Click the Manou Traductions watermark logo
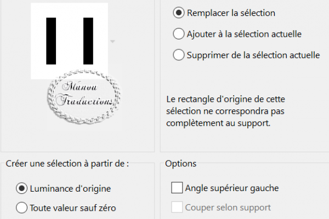The height and width of the screenshot is (219, 329). [84, 96]
